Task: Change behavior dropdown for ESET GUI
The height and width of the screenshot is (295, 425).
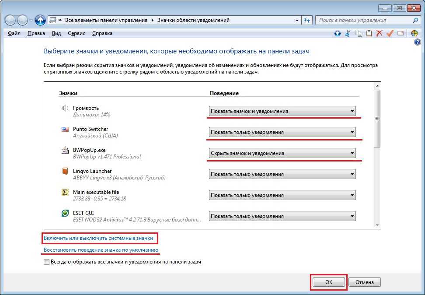Action: click(282, 216)
